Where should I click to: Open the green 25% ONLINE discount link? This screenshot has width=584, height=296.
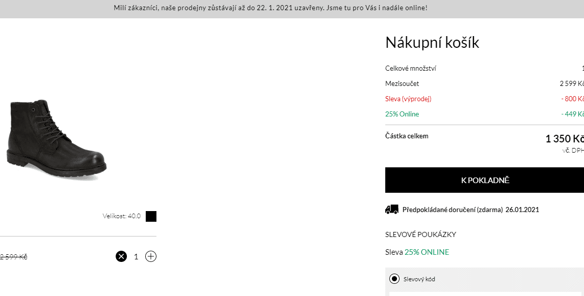[x=427, y=252]
